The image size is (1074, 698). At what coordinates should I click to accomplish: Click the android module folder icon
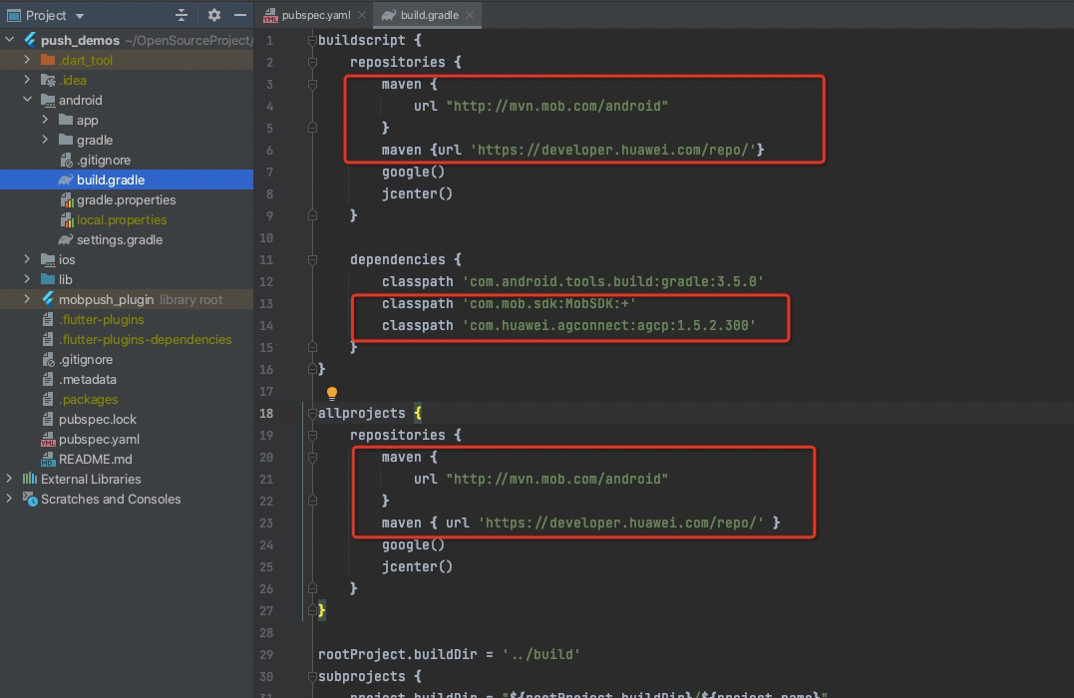(48, 100)
